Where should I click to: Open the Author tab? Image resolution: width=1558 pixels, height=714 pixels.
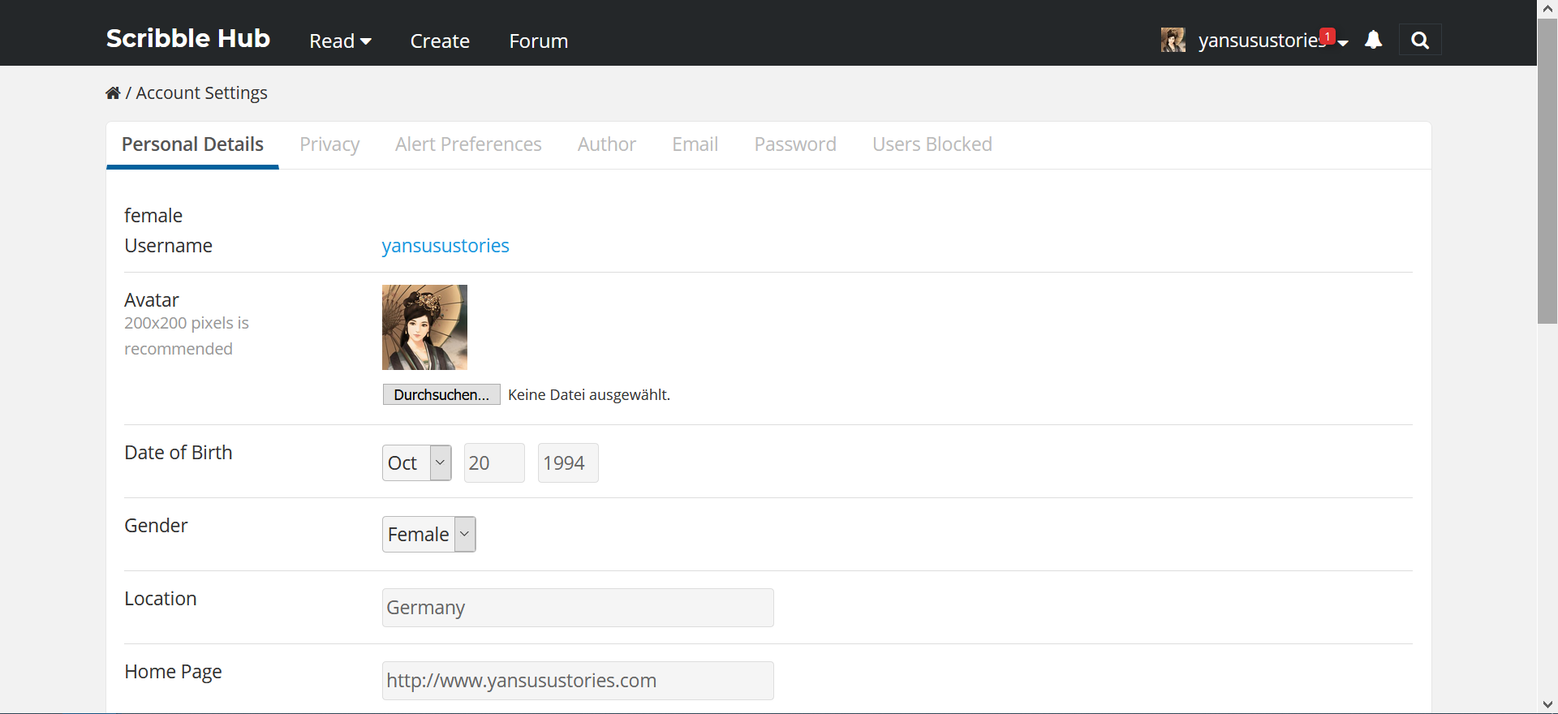click(606, 144)
